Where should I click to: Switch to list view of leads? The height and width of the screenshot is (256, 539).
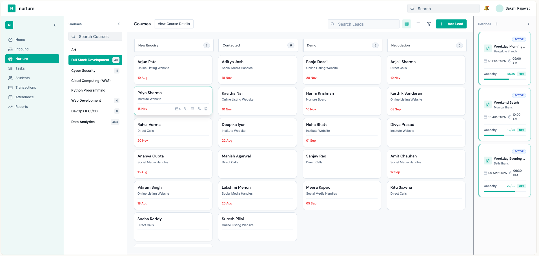[418, 24]
